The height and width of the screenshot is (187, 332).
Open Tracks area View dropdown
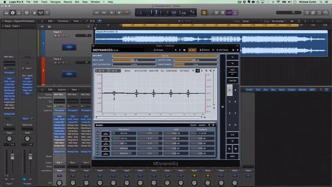click(x=77, y=21)
